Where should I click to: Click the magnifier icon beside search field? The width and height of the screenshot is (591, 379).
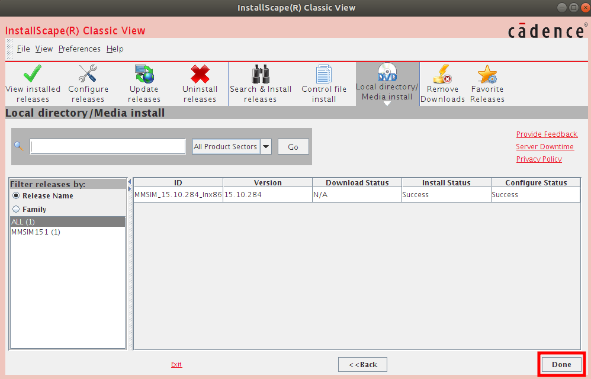pyautogui.click(x=19, y=146)
